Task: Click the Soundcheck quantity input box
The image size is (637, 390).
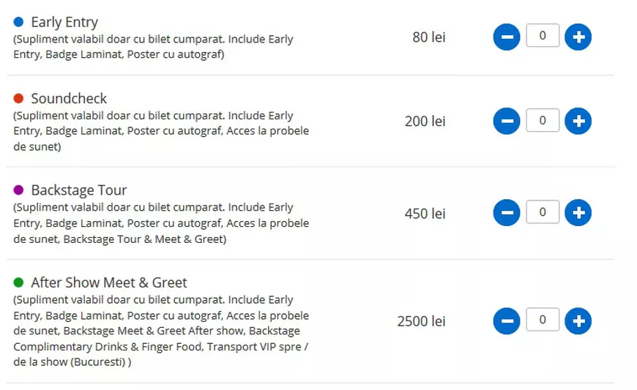Action: coord(543,120)
